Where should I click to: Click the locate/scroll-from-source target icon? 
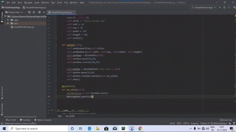(x=29, y=12)
